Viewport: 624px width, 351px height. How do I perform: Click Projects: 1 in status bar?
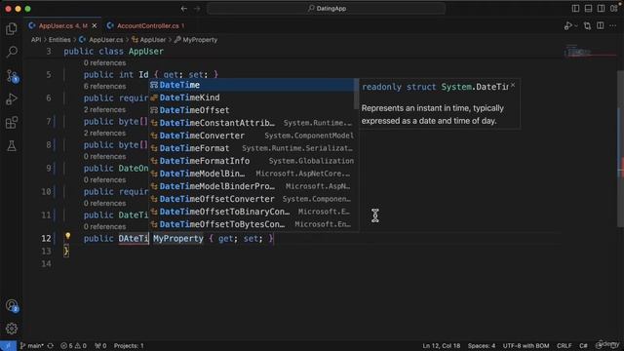[x=129, y=346]
